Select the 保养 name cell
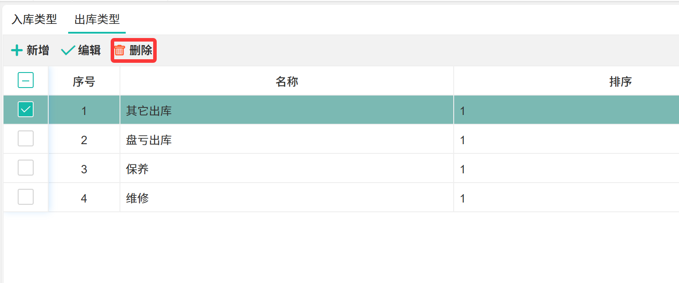 coord(138,169)
